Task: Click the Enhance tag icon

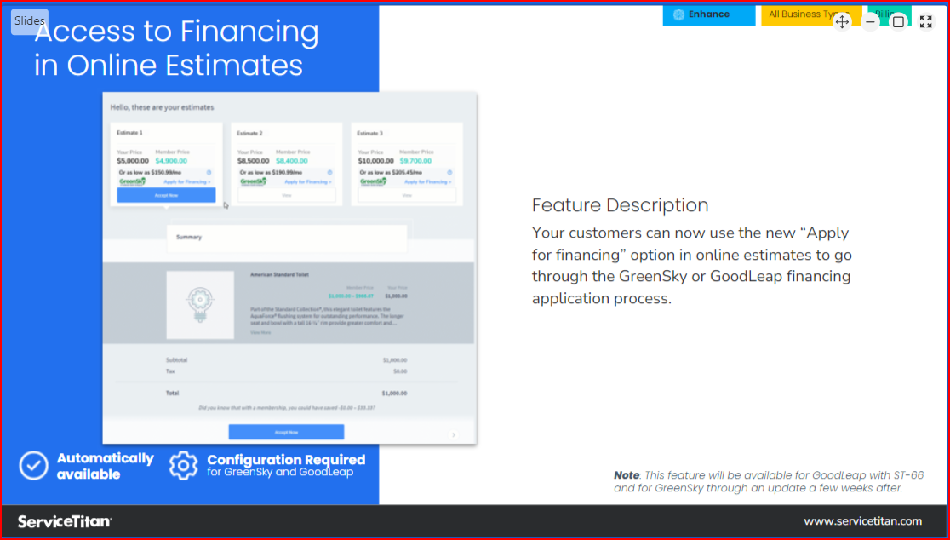Action: pyautogui.click(x=678, y=14)
